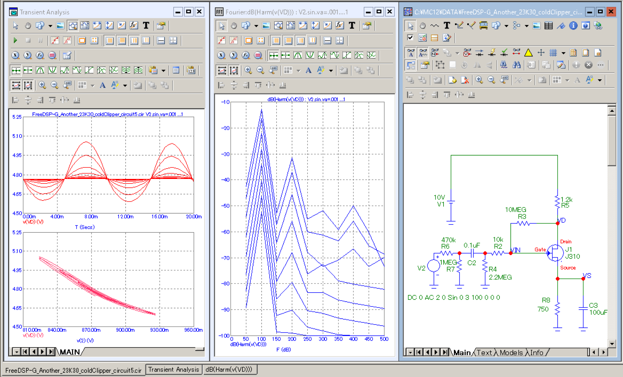Screen dimensions: 623x377
Task: Open shapes dropdown arrow in Transient Analysis toolbar
Action: point(50,26)
